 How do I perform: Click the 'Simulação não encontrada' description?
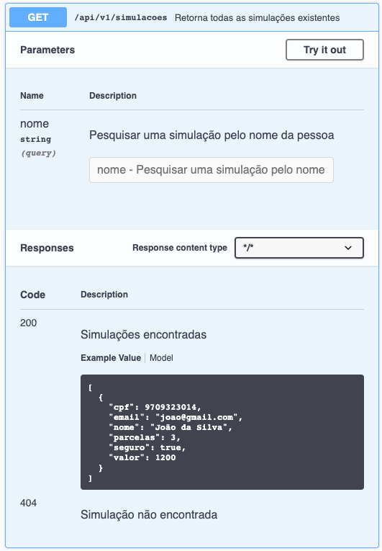tap(149, 514)
